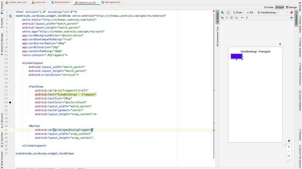Open the locale dropdown beside the ViewBinding theme
Viewport: 302px width, 169px height.
(x=287, y=13)
